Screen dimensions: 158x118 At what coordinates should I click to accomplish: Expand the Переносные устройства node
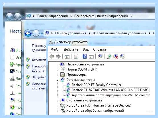(58, 65)
